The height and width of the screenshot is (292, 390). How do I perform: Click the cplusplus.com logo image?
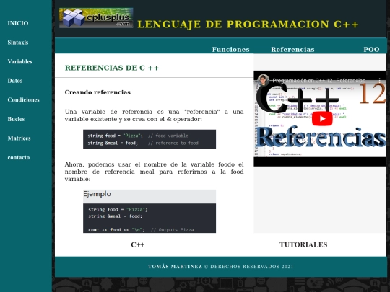coord(96,17)
